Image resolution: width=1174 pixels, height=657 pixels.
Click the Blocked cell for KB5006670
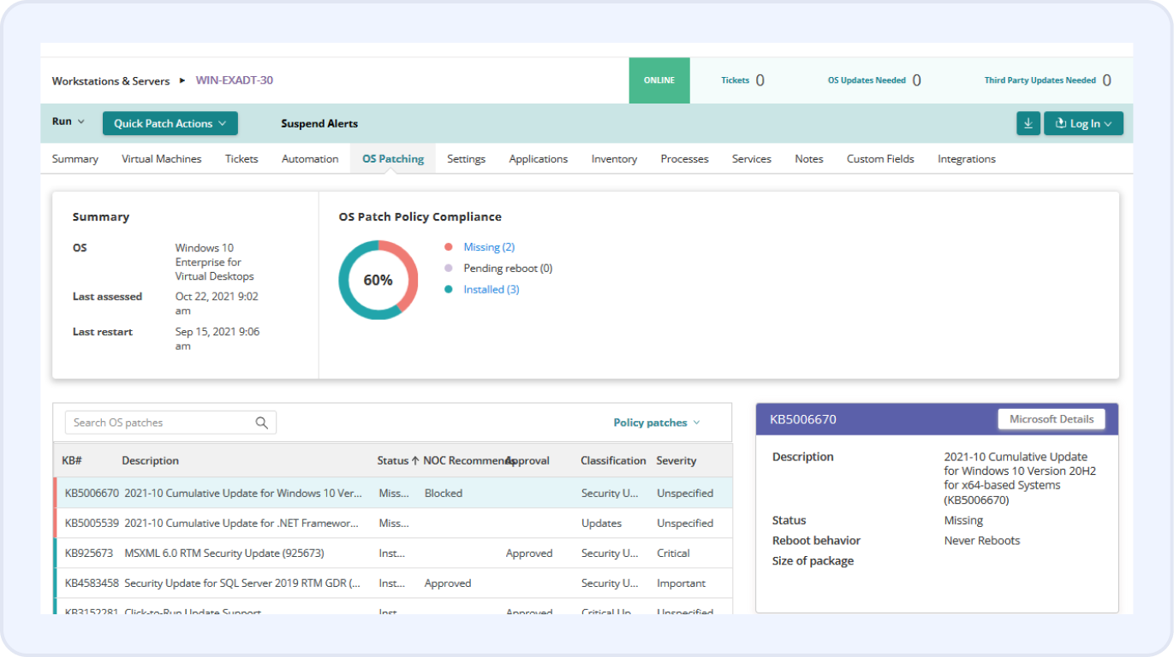pos(444,493)
